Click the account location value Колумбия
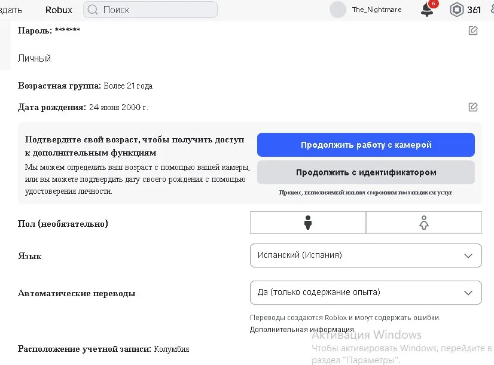 pos(172,349)
